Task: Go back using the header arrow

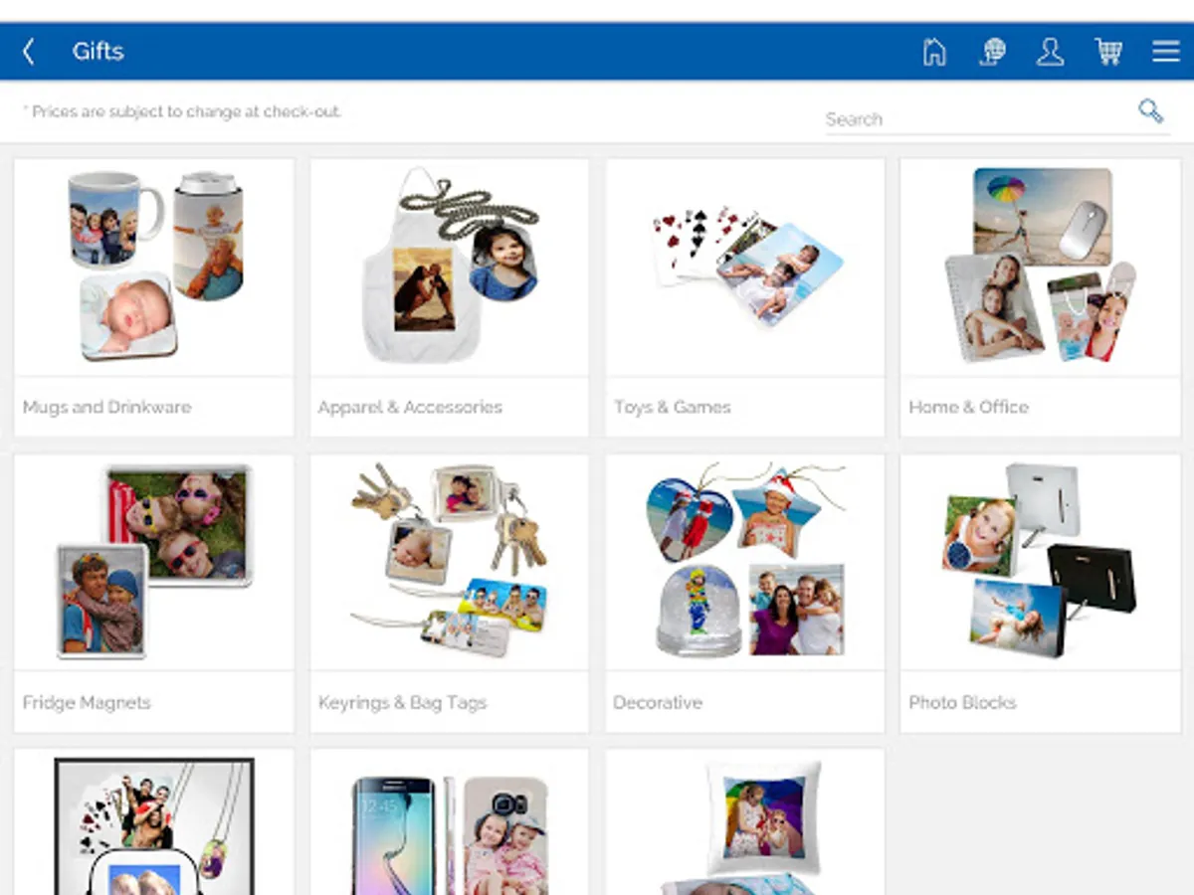Action: coord(29,52)
